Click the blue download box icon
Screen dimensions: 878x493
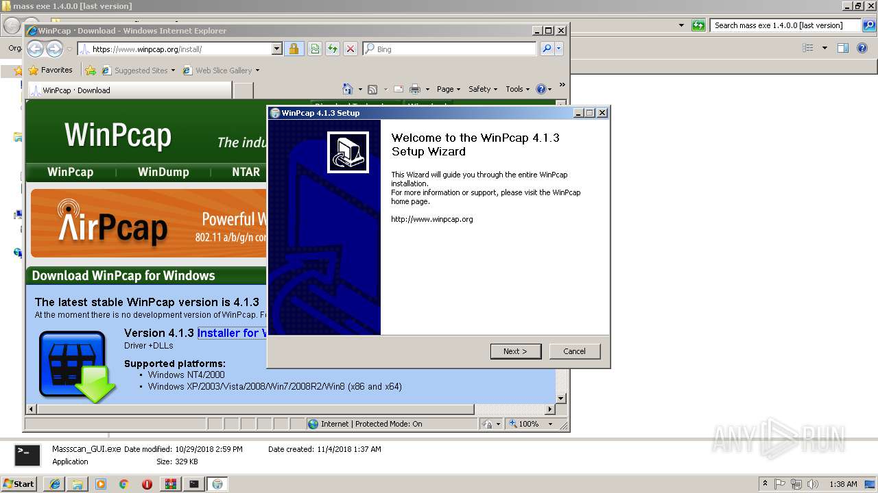pyautogui.click(x=77, y=366)
